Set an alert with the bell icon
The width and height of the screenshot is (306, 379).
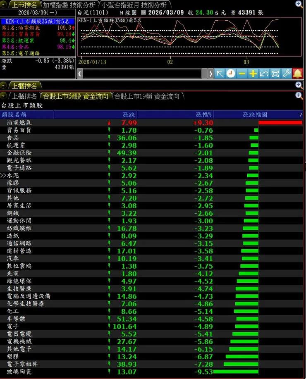[x=298, y=74]
